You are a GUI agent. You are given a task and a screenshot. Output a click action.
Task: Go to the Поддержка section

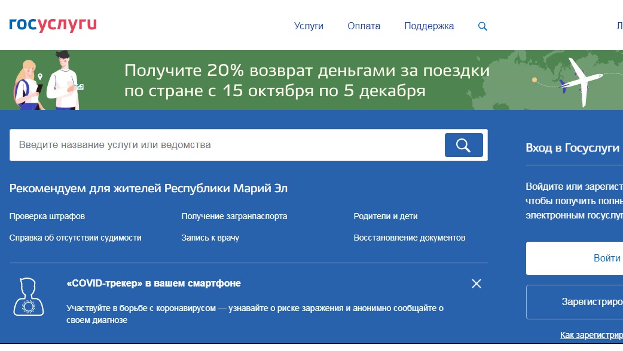pyautogui.click(x=429, y=26)
